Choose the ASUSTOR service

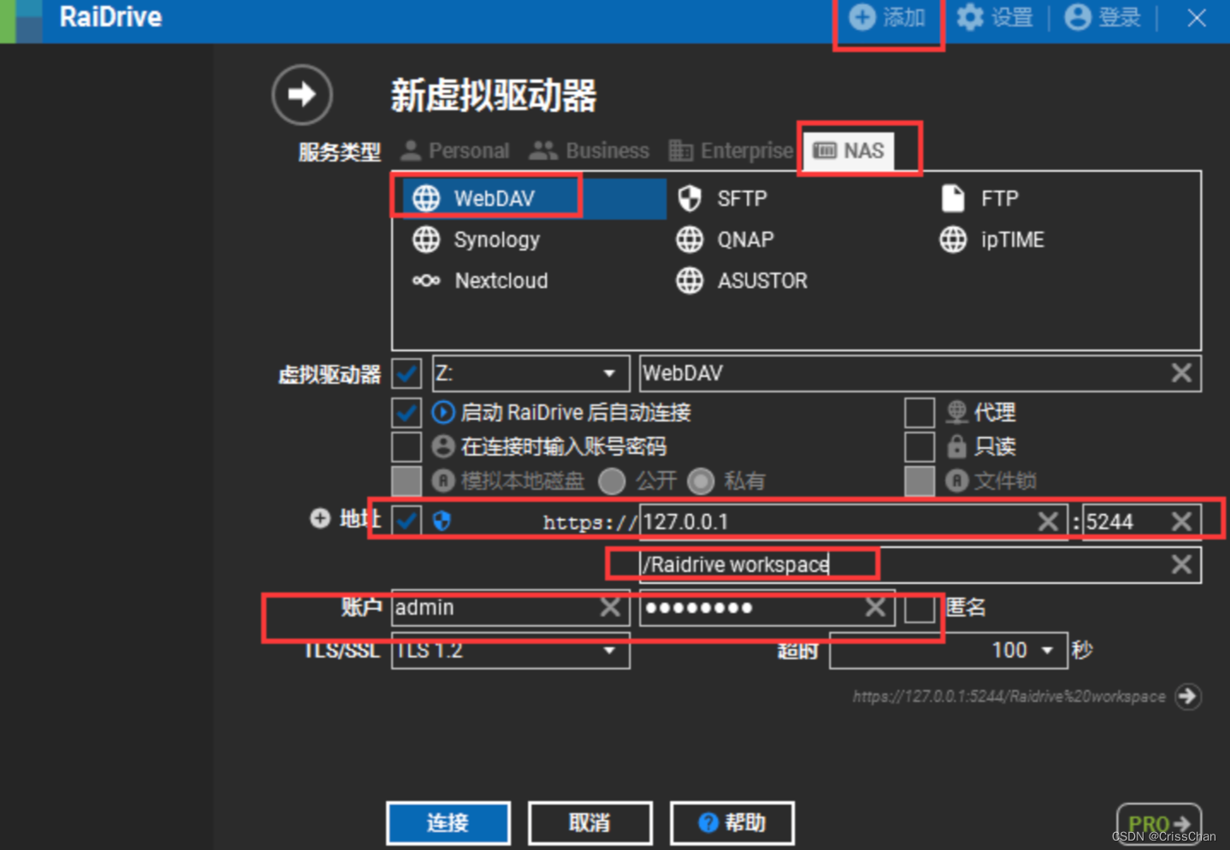pos(742,280)
